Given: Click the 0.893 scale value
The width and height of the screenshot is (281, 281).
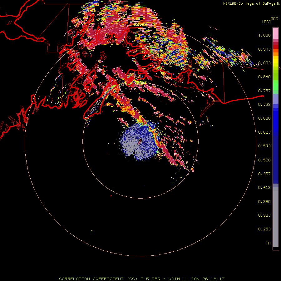Looking at the screenshot, I should [264, 63].
